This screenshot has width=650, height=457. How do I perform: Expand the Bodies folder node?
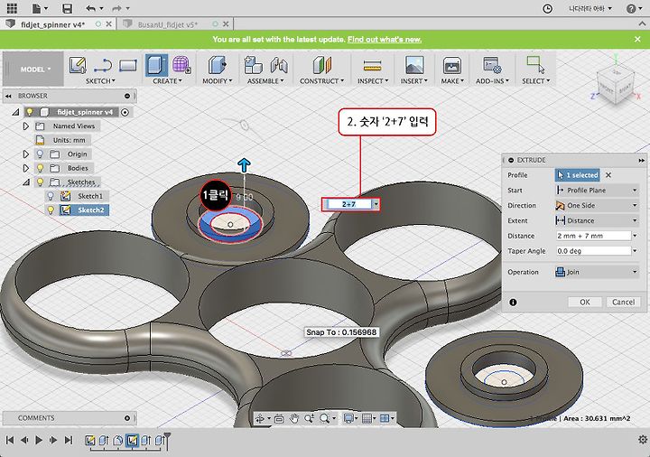point(25,168)
